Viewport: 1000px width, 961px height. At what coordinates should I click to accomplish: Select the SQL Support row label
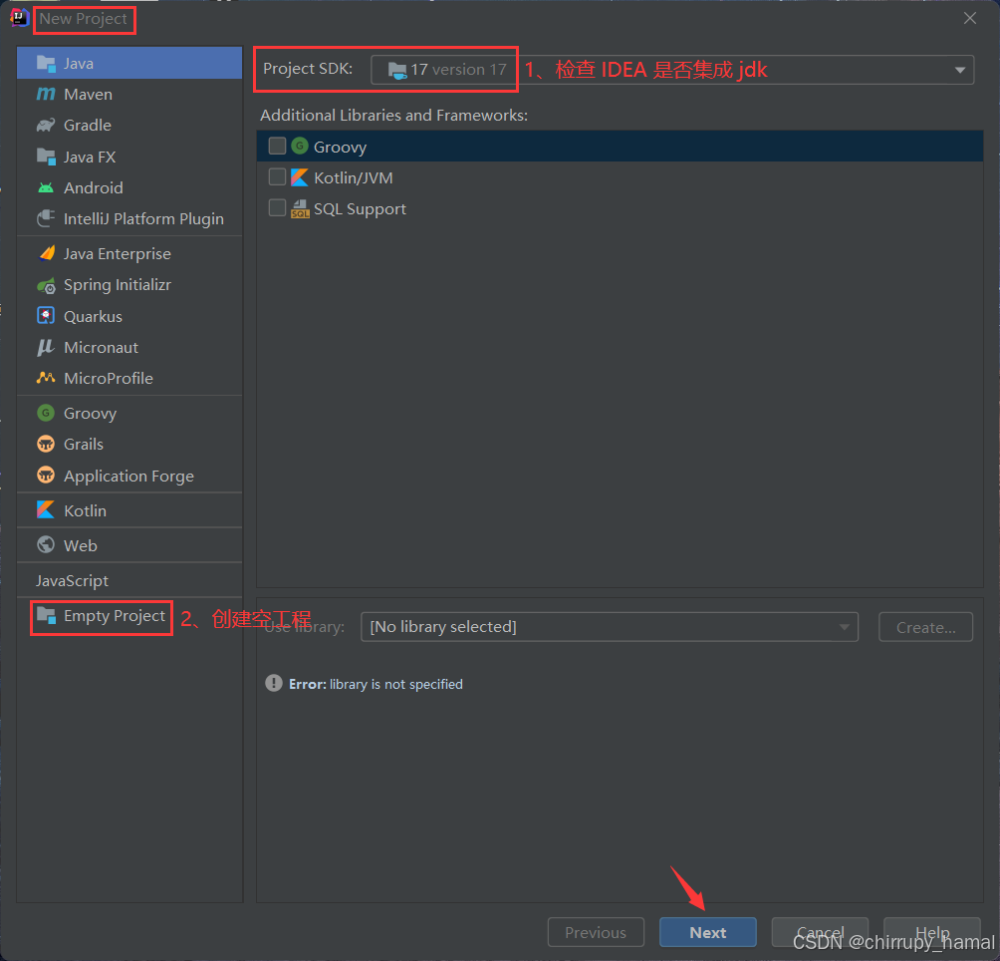(x=360, y=209)
